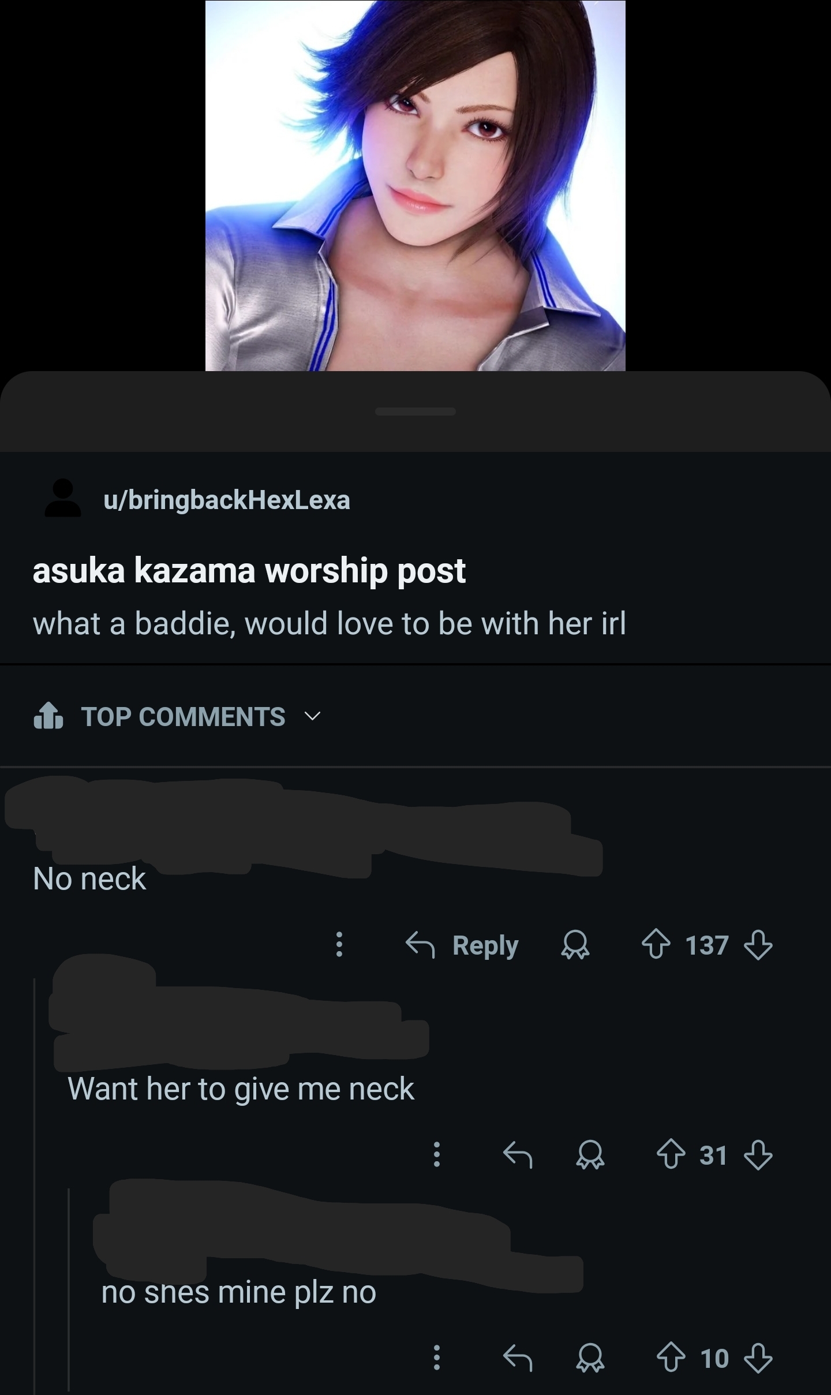Viewport: 831px width, 1395px height.
Task: Open the three-dot menu on the 10-point comment
Action: coord(437,1357)
